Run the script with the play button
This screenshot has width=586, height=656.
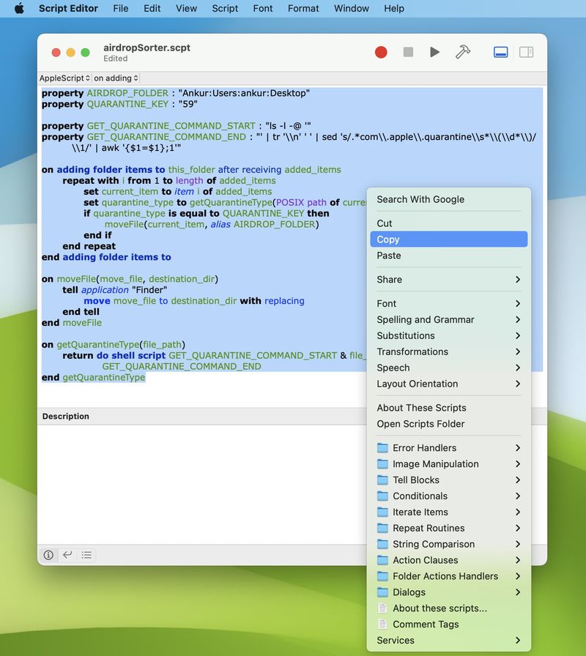coord(435,52)
